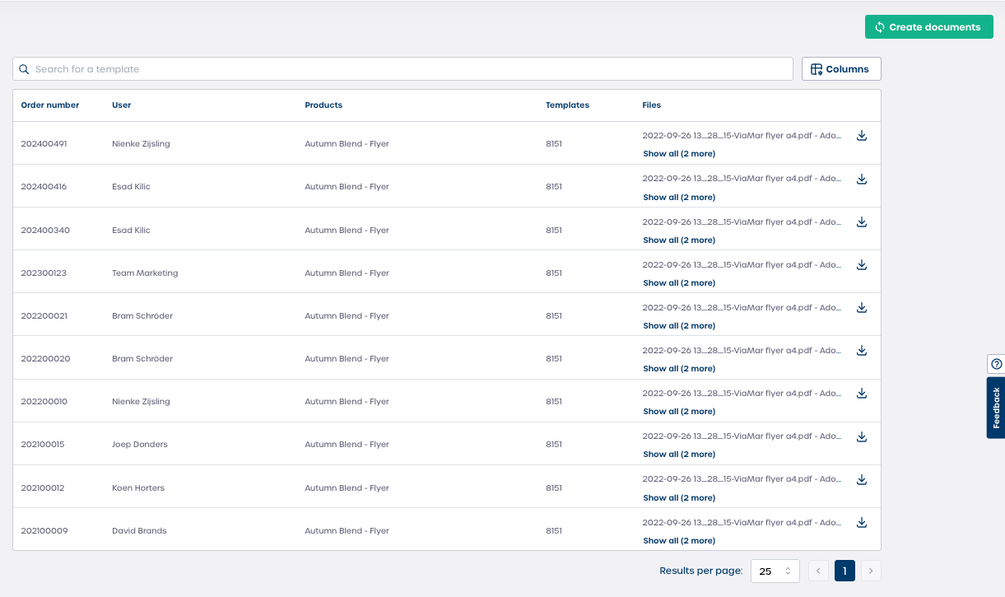The width and height of the screenshot is (1005, 597).
Task: Open the Columns configuration button
Action: click(840, 69)
